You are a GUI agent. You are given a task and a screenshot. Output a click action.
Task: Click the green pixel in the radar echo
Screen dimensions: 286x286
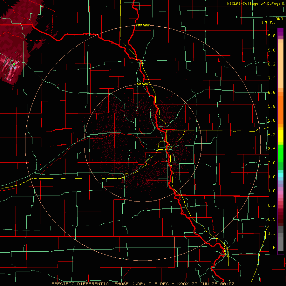pyautogui.click(x=14, y=64)
